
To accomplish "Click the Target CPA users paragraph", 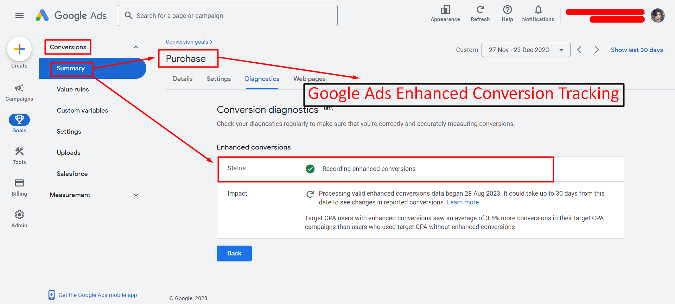I will [x=454, y=222].
